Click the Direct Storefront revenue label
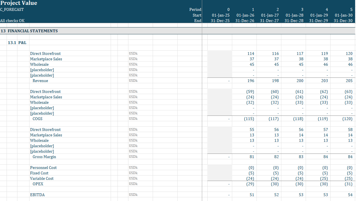Screen dimensions: 356x201 point(45,53)
